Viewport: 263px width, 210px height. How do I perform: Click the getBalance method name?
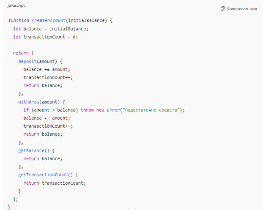point(30,150)
